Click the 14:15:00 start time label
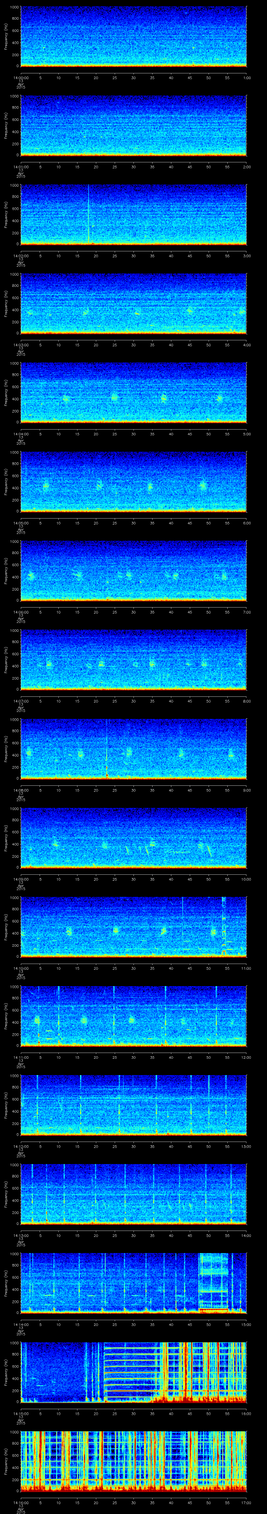This screenshot has height=1514, width=267. point(21,1414)
